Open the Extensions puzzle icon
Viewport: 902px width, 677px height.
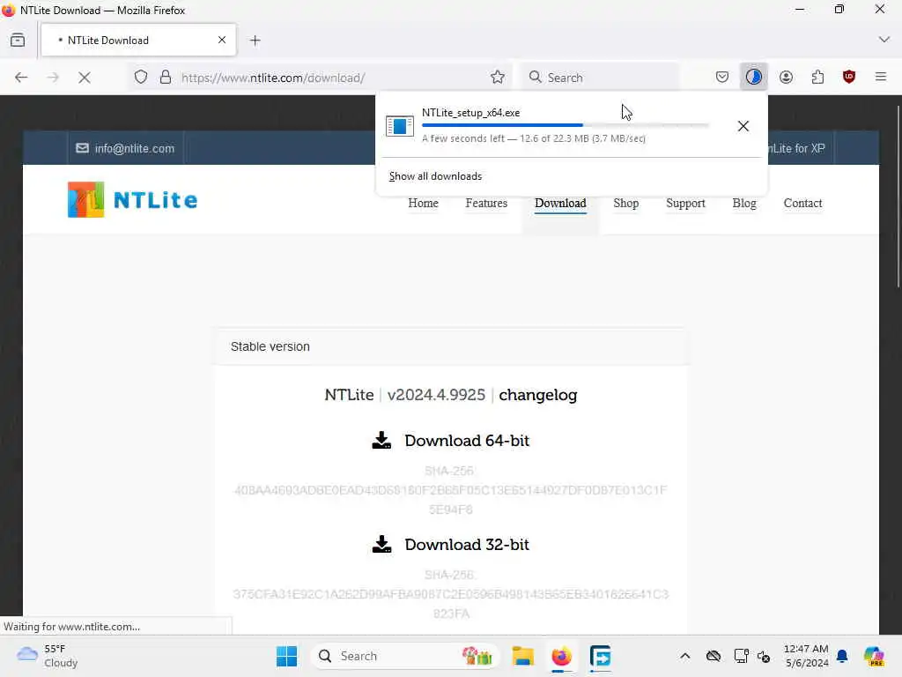tap(817, 78)
